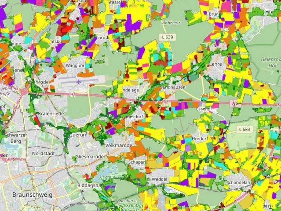Image resolution: width=281 pixels, height=211 pixels.
Task: Select the Braunschweig city label
Action: (32, 195)
